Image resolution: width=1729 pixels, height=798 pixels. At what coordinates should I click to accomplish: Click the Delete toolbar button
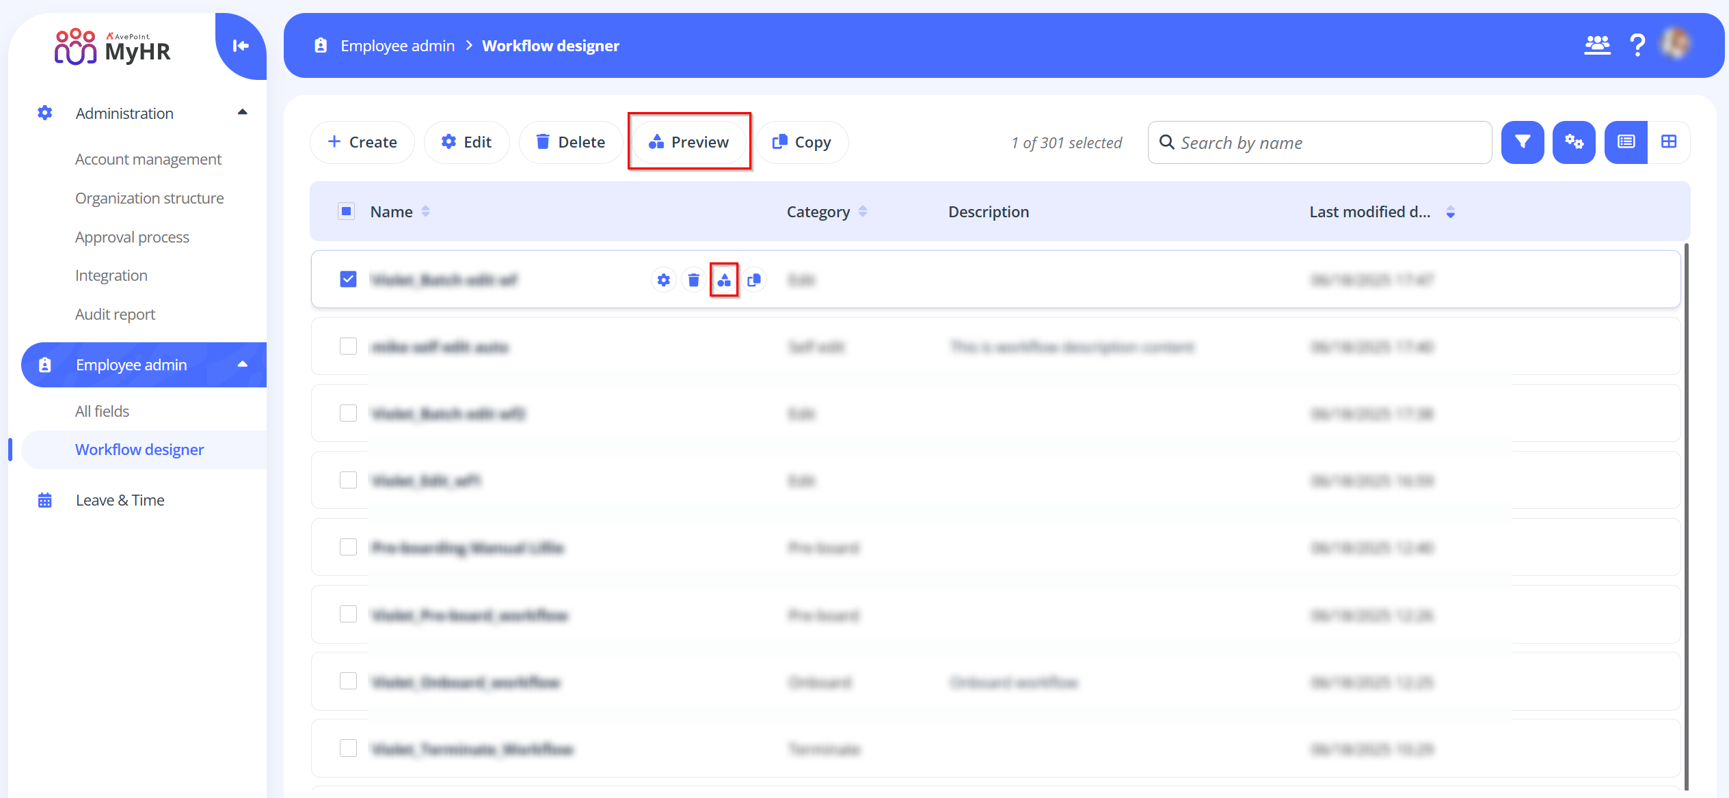[571, 142]
